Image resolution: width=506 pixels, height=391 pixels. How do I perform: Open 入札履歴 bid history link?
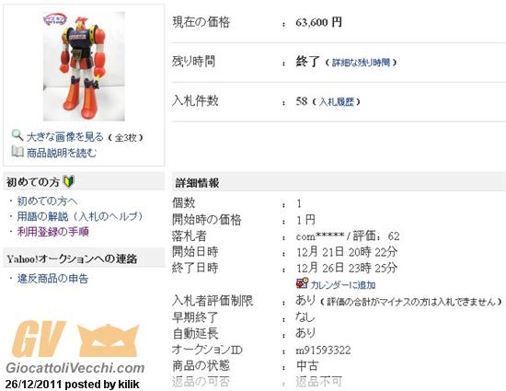337,102
